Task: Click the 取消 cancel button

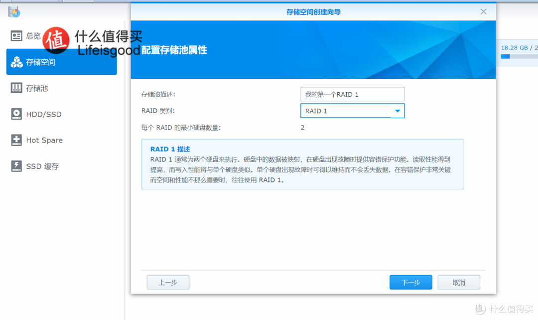Action: (459, 282)
